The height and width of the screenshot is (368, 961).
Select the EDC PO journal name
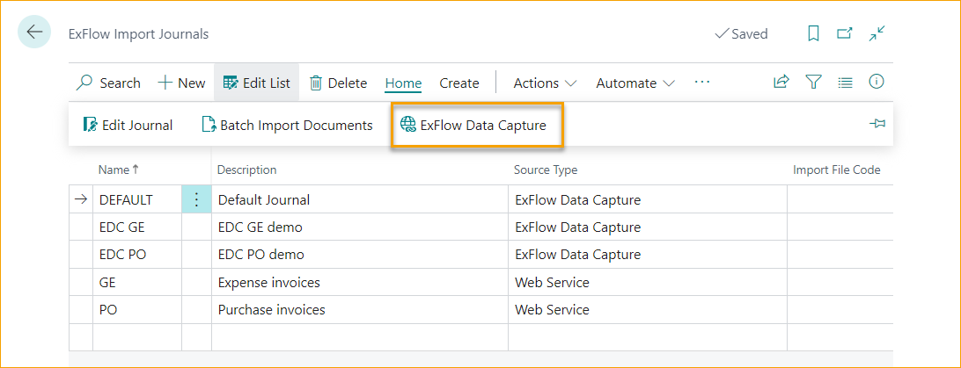tap(137, 255)
